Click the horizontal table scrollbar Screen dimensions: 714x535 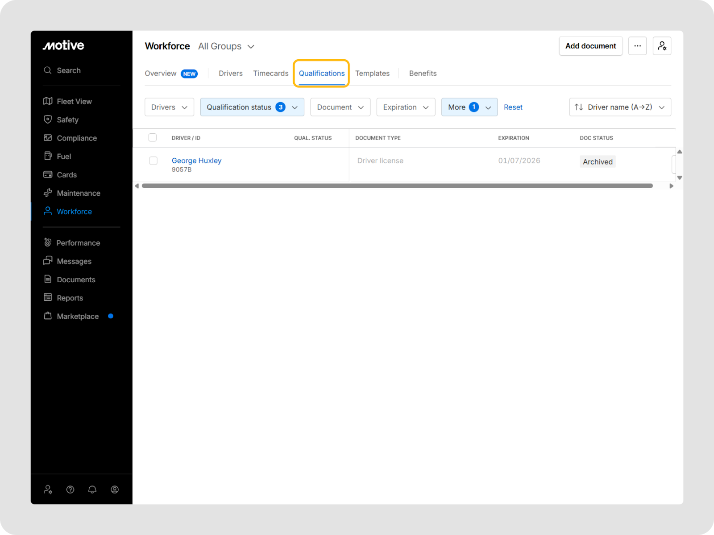click(397, 186)
